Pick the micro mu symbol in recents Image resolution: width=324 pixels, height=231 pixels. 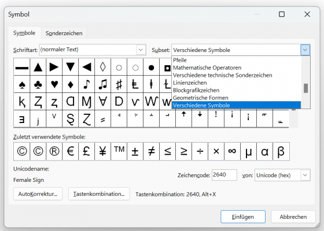point(248,151)
